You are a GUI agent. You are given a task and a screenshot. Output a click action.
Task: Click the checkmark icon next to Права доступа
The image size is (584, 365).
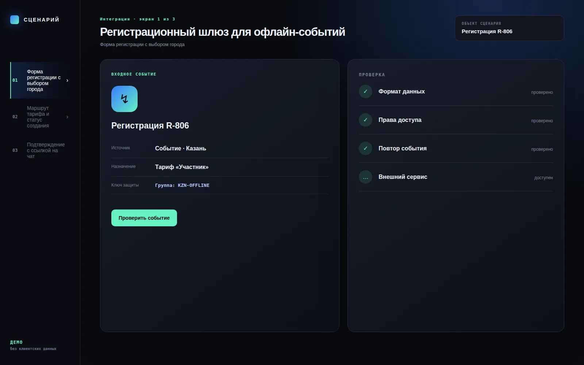365,120
